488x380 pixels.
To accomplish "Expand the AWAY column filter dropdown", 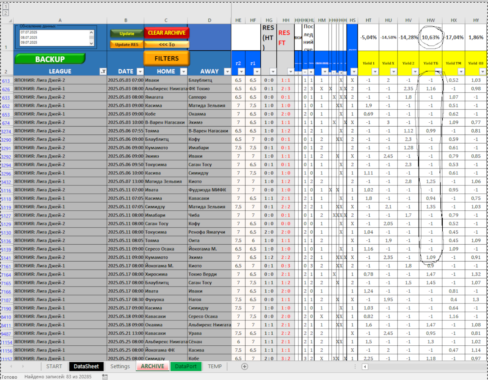I will point(227,72).
